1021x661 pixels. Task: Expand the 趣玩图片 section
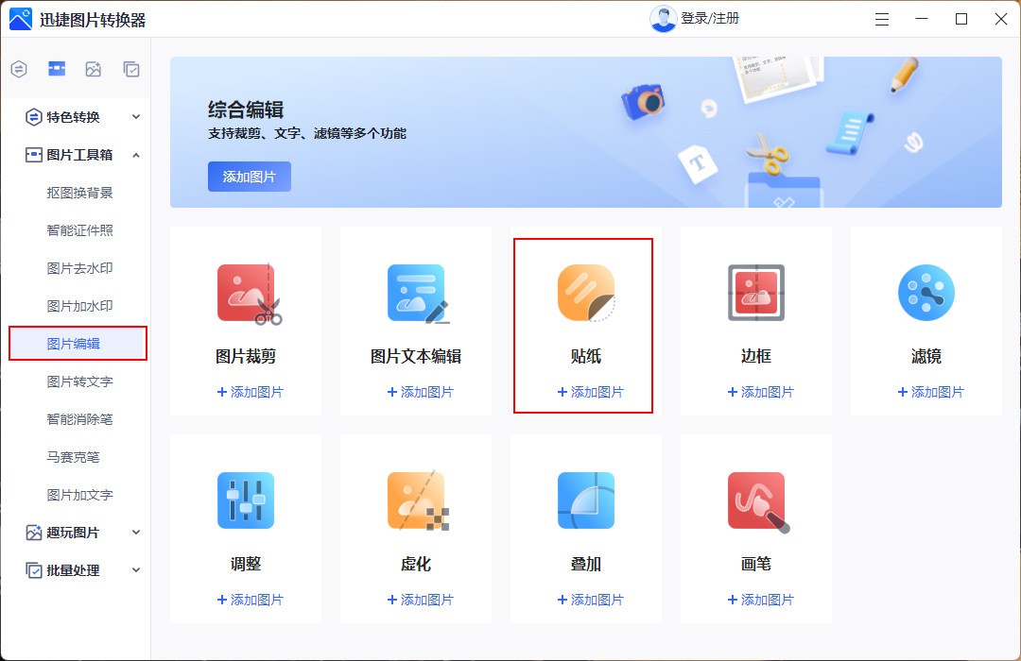point(76,532)
